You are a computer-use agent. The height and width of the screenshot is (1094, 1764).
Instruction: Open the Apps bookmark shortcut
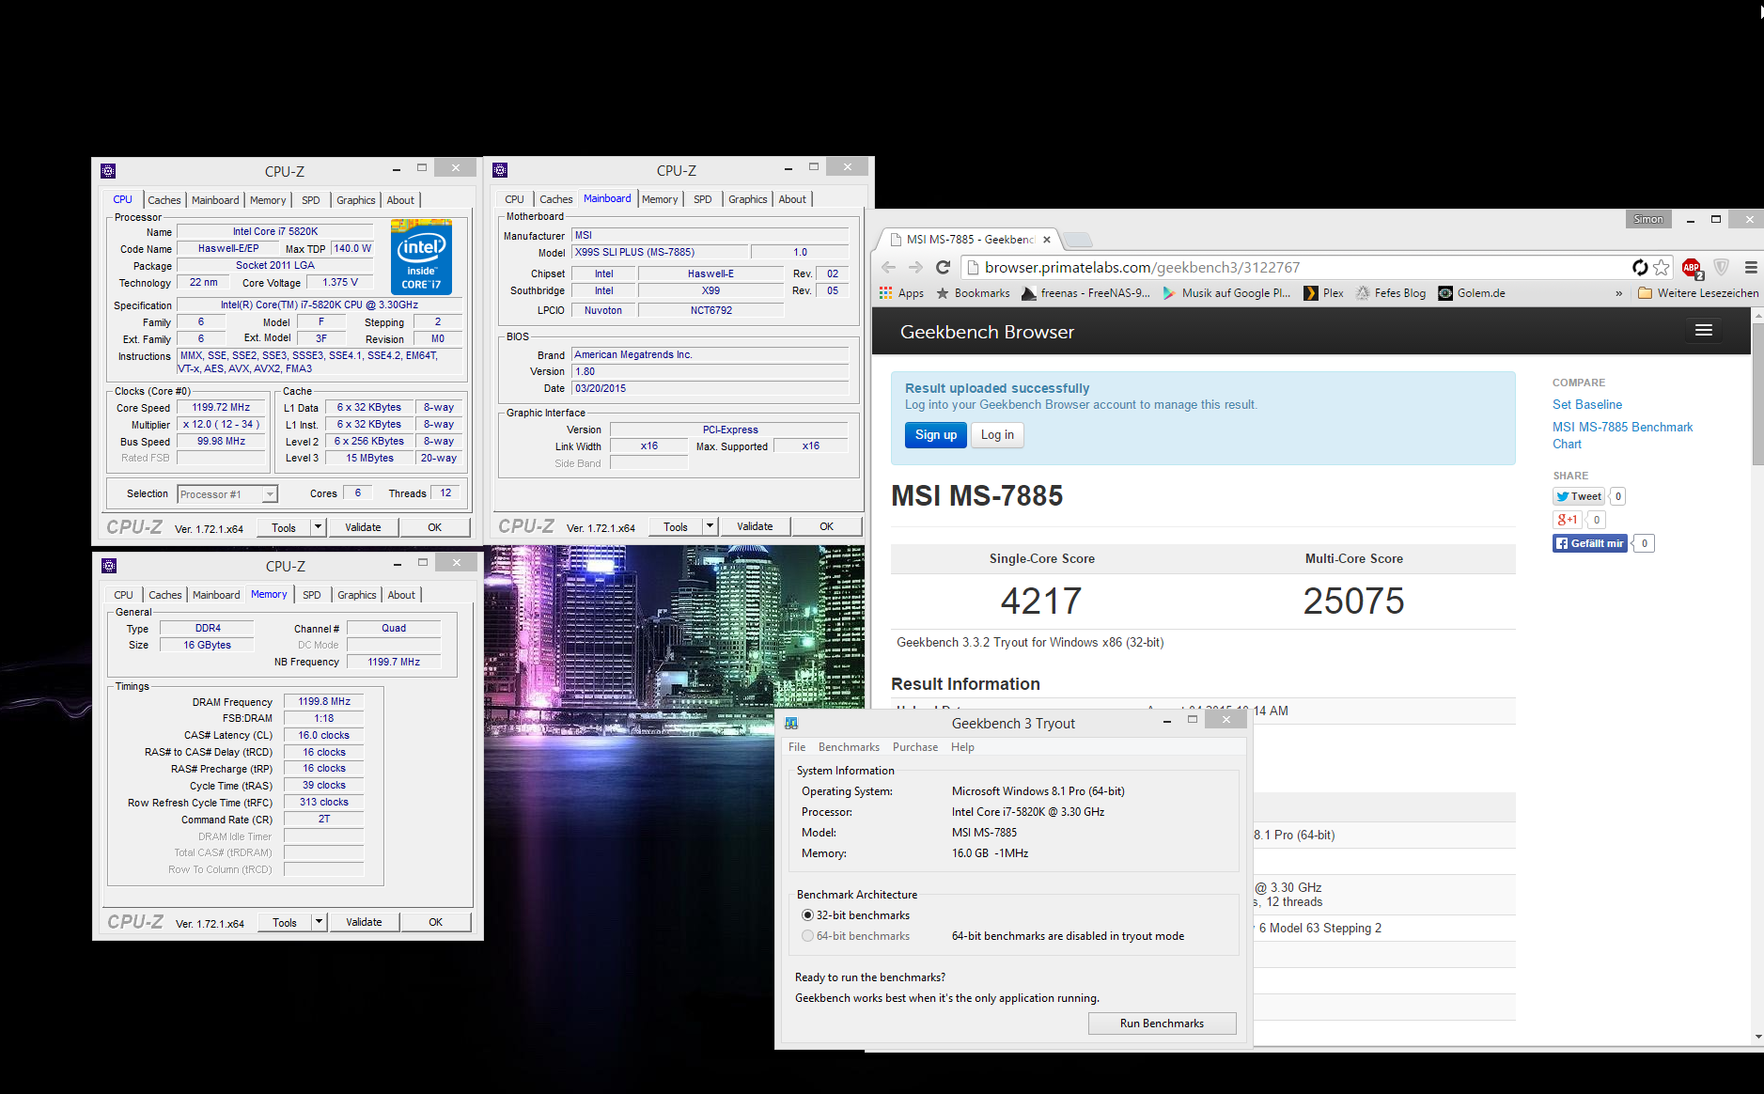pyautogui.click(x=901, y=293)
